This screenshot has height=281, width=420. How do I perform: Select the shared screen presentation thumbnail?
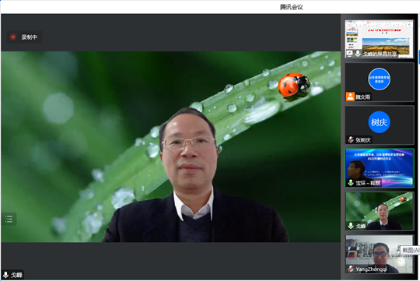pyautogui.click(x=380, y=39)
